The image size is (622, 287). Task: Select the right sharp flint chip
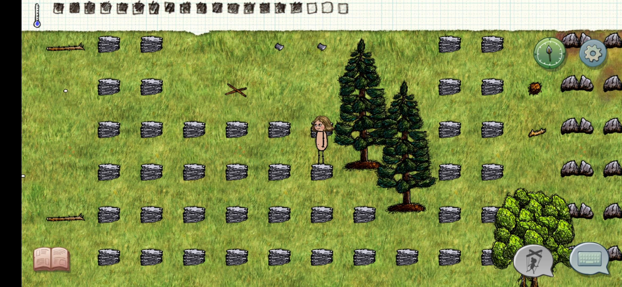tap(322, 47)
